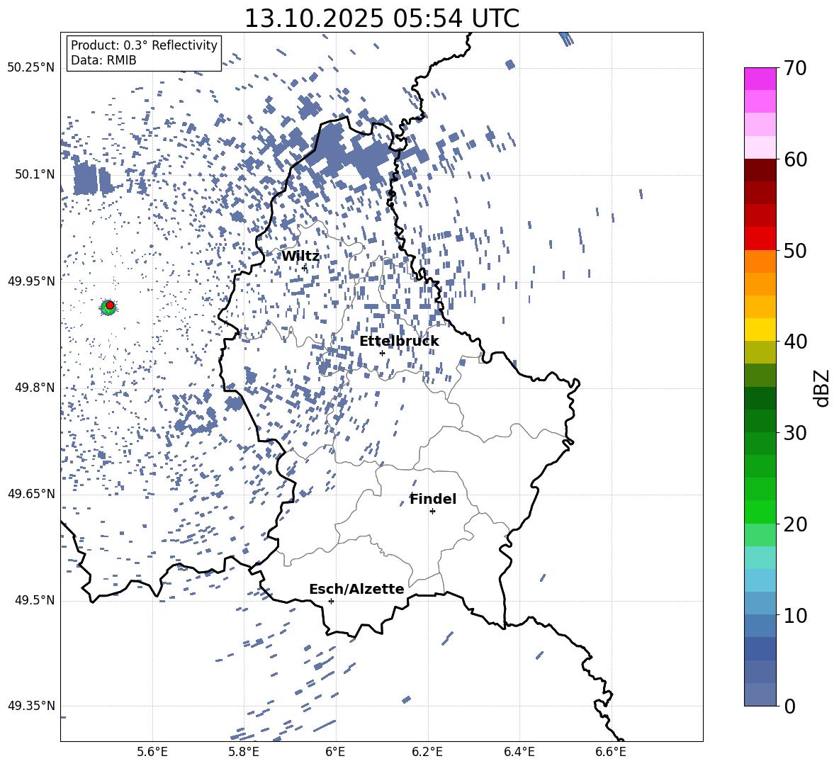Click the colorbar tick label 30
The image size is (839, 766).
pos(796,433)
